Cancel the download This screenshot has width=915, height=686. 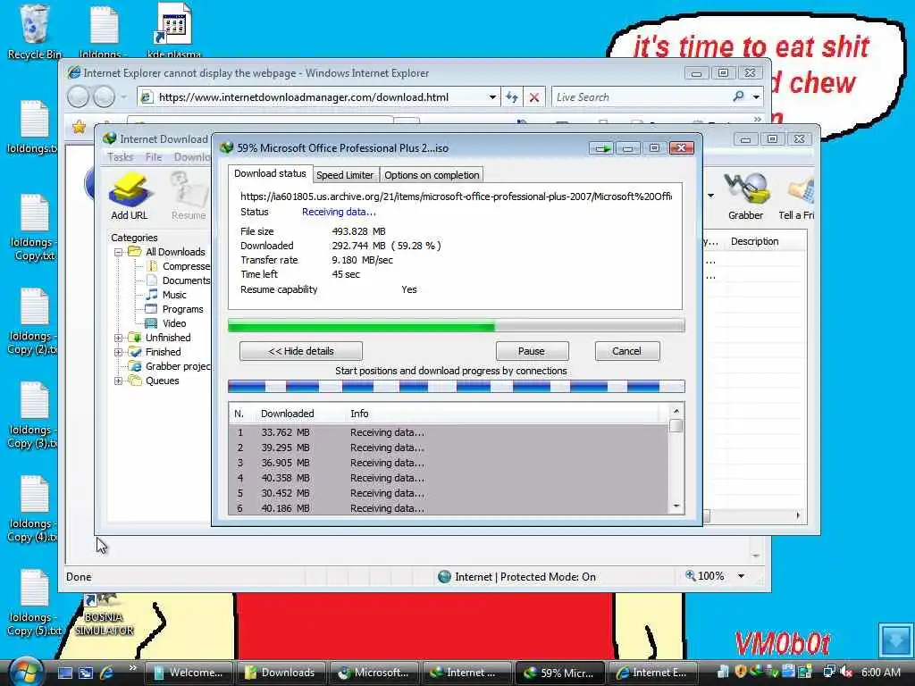coord(627,351)
